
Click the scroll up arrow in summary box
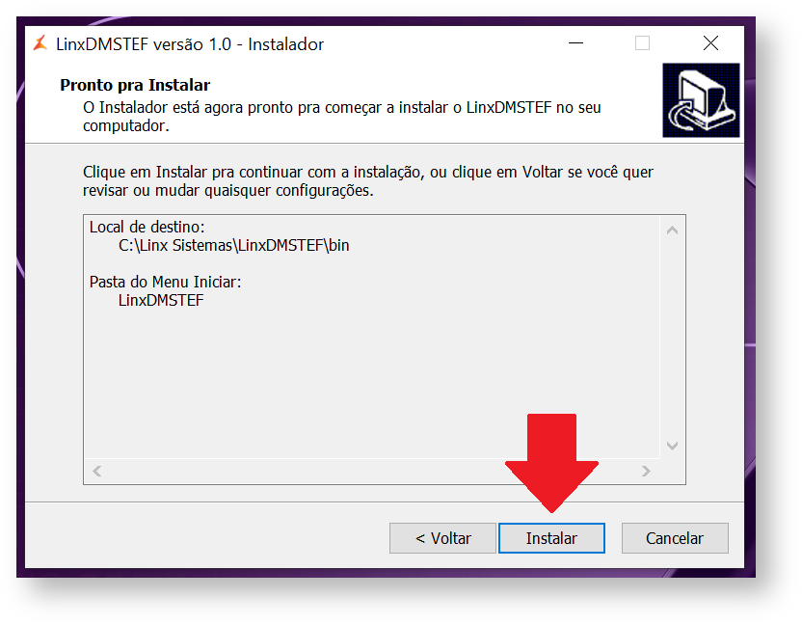(x=673, y=231)
